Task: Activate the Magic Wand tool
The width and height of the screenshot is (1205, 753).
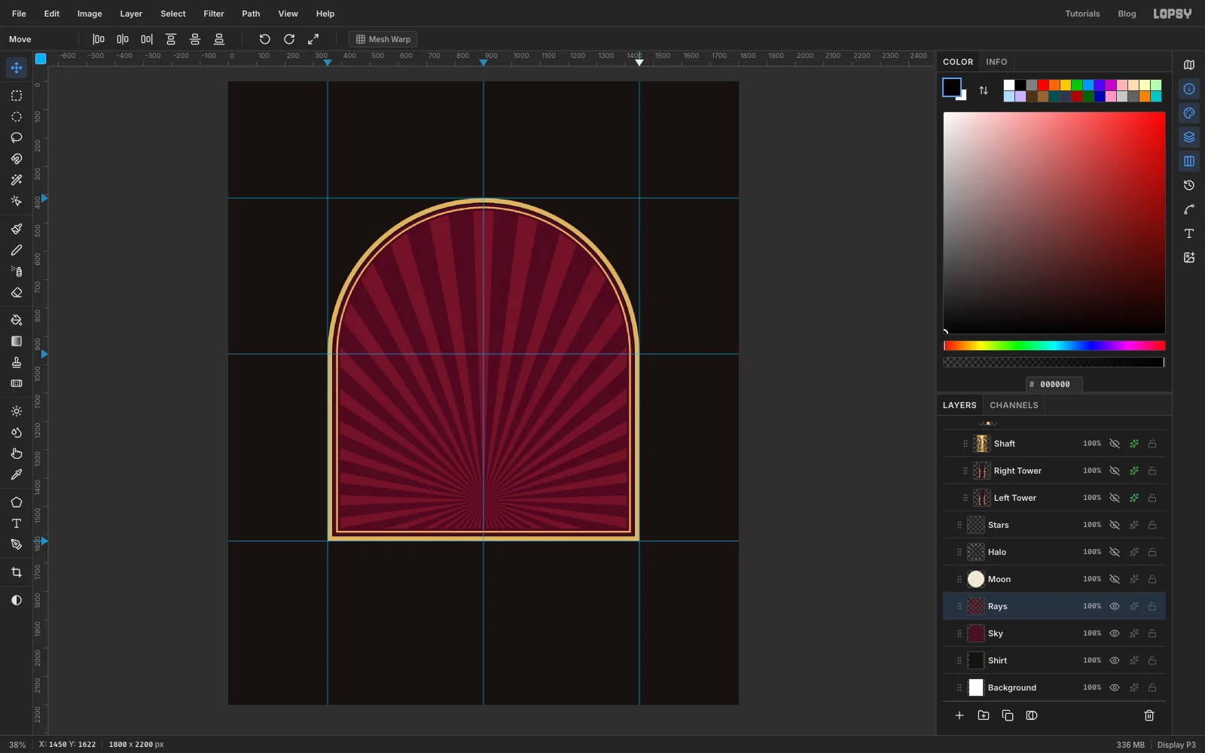Action: (17, 180)
